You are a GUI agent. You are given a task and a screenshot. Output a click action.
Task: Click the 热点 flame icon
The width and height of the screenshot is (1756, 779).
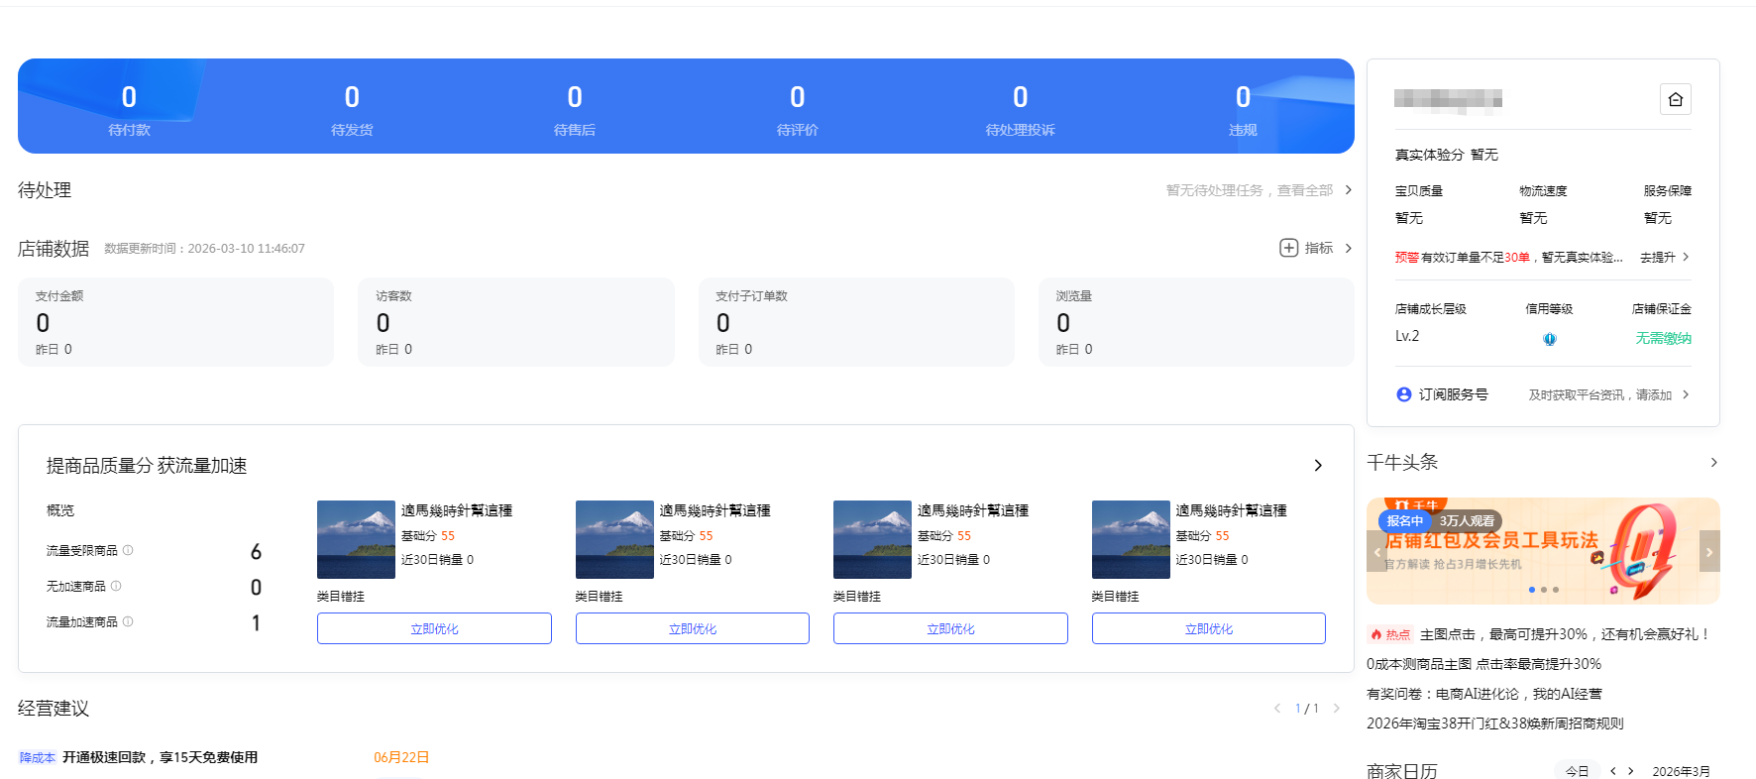[1375, 634]
